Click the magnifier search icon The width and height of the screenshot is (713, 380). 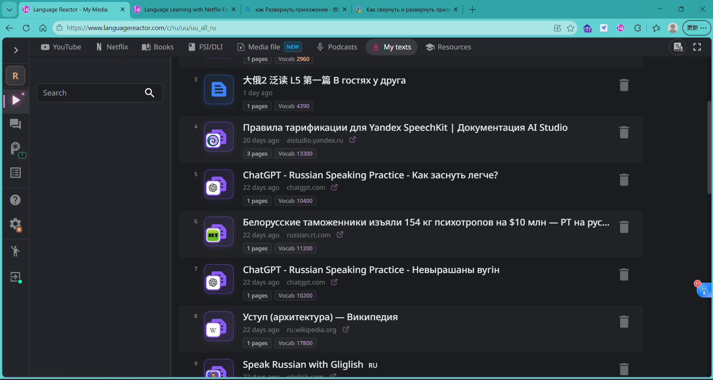[149, 93]
